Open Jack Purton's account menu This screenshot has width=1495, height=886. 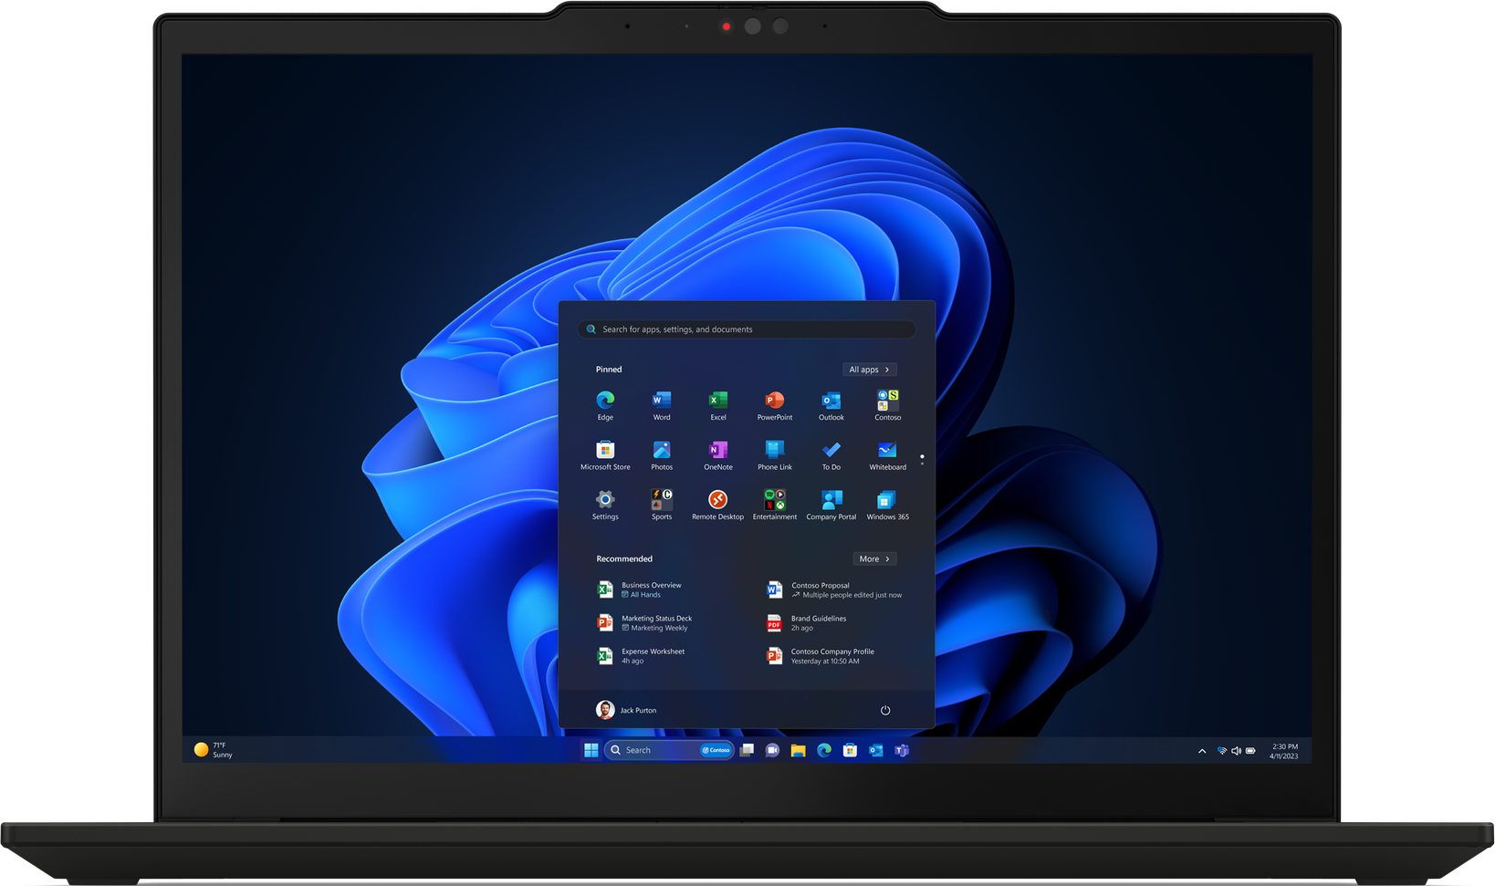click(x=626, y=710)
